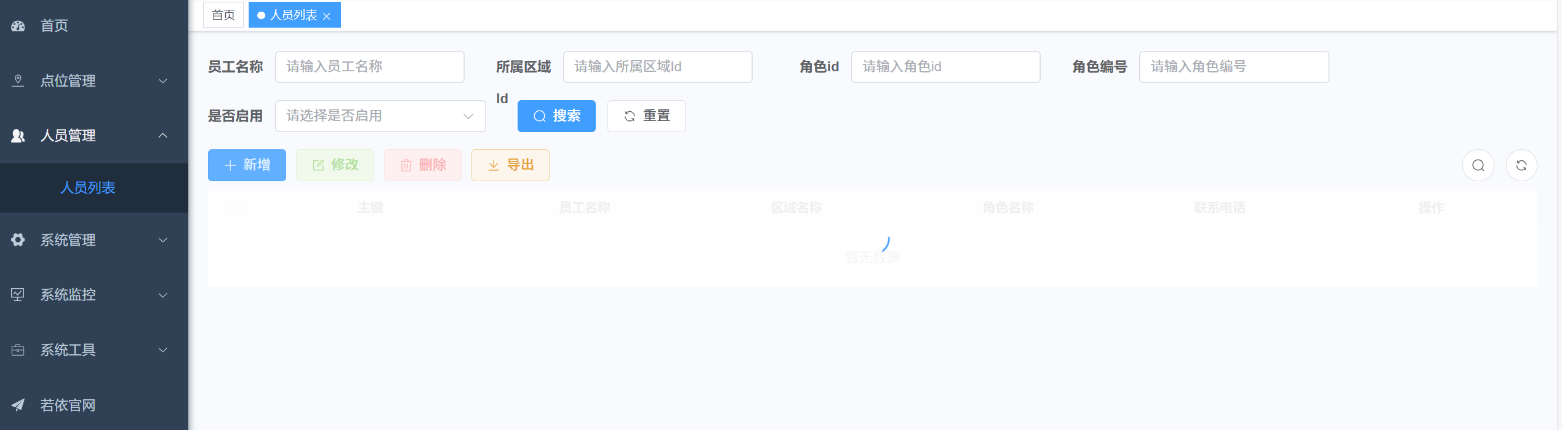Open the 是否启用 dropdown

[380, 116]
